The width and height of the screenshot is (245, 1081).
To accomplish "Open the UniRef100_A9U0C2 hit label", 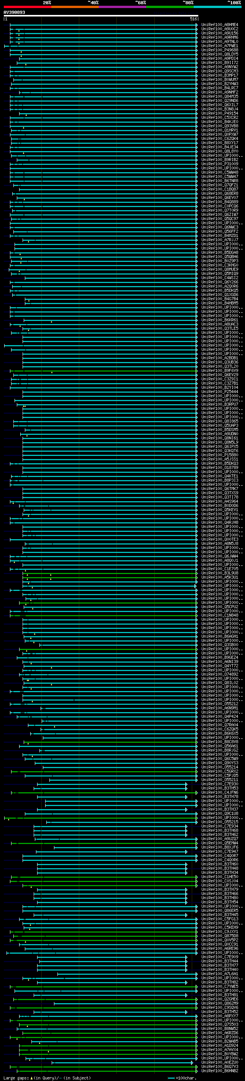I will [220, 29].
